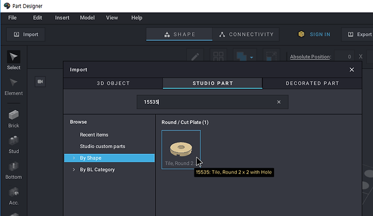Choose the Bottom tool in sidebar

click(x=13, y=170)
